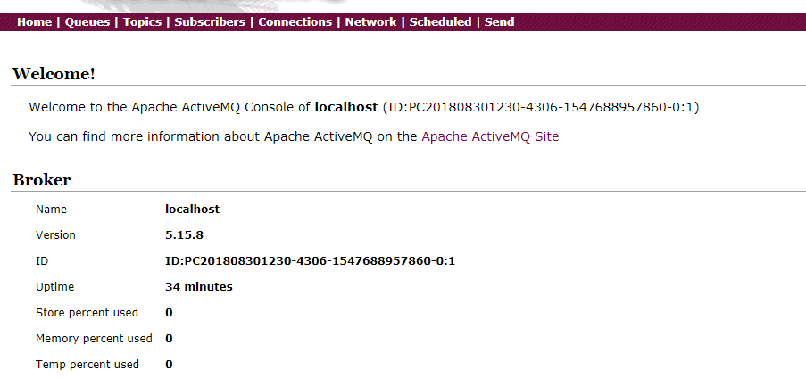806x378 pixels.
Task: Click the bold localhost in welcome sentence
Action: pos(346,107)
